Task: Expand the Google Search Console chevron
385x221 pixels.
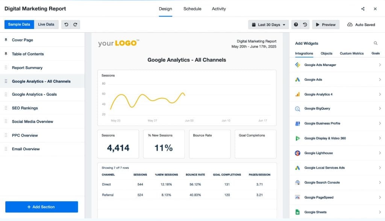Action: 380,182
